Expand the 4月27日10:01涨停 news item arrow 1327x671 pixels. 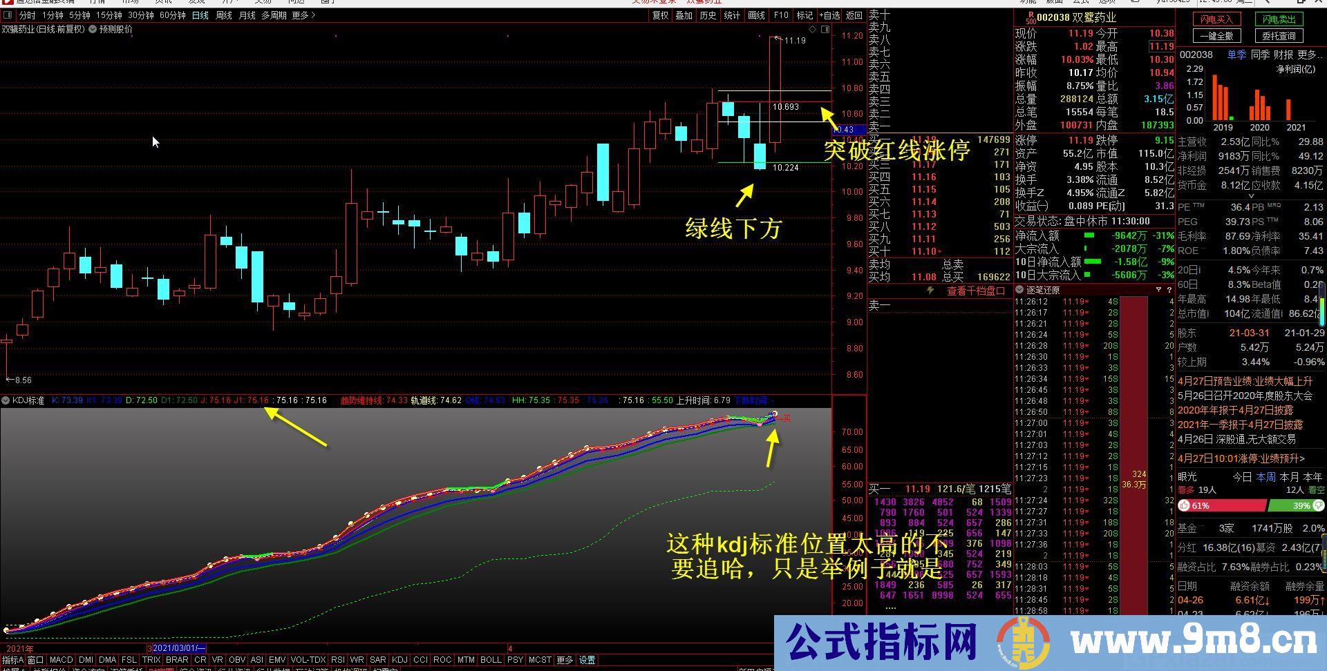coord(1302,458)
